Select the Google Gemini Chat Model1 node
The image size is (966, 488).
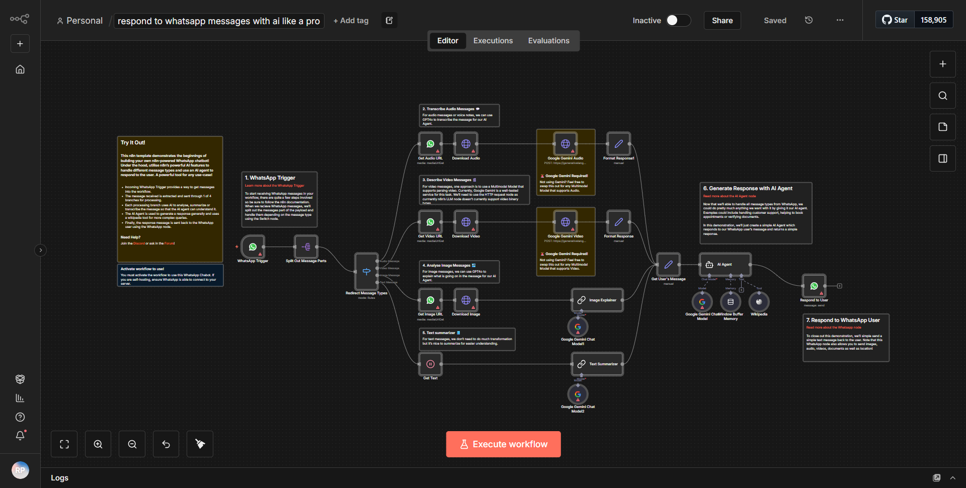pyautogui.click(x=578, y=327)
